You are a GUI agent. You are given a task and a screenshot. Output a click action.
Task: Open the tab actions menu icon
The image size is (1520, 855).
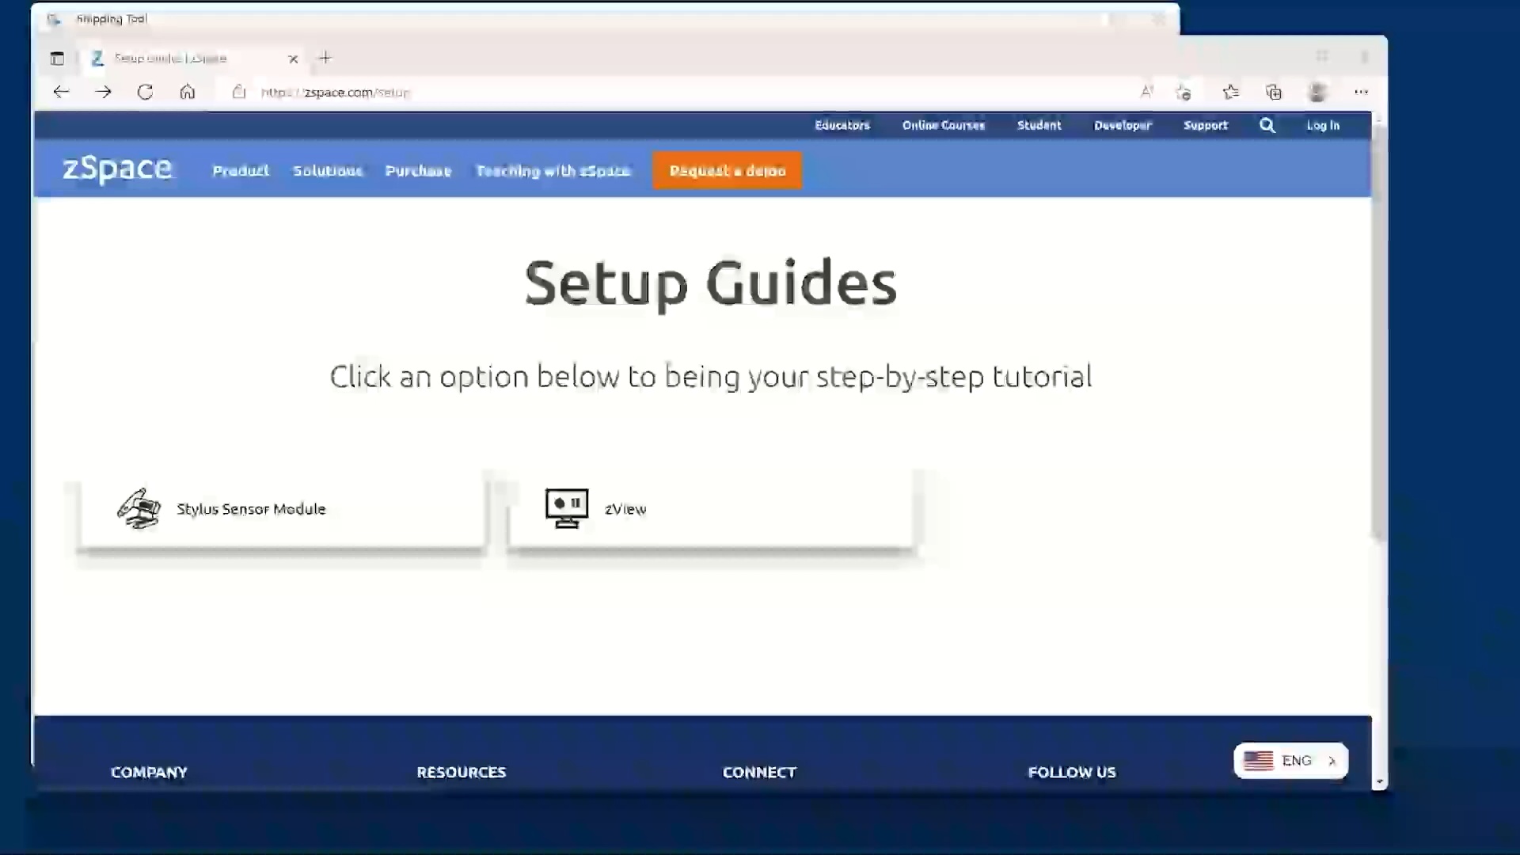pyautogui.click(x=57, y=58)
